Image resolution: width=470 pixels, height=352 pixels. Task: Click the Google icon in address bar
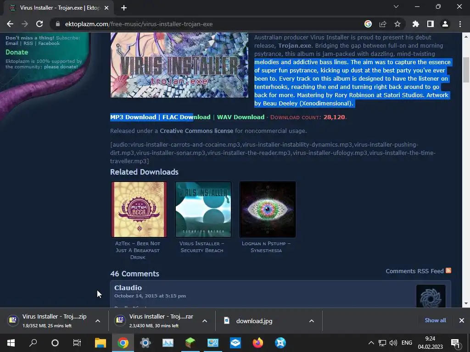(368, 24)
